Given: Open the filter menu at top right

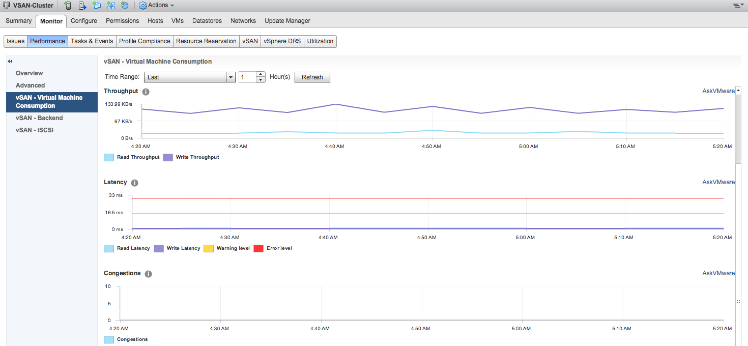Looking at the screenshot, I should click(x=739, y=5).
